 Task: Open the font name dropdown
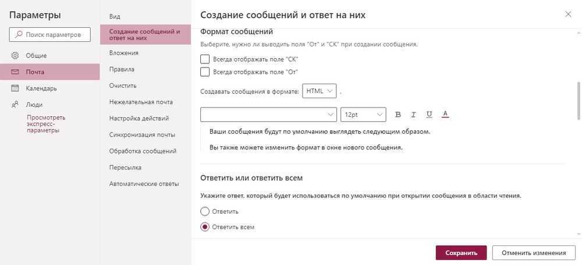[x=268, y=114]
